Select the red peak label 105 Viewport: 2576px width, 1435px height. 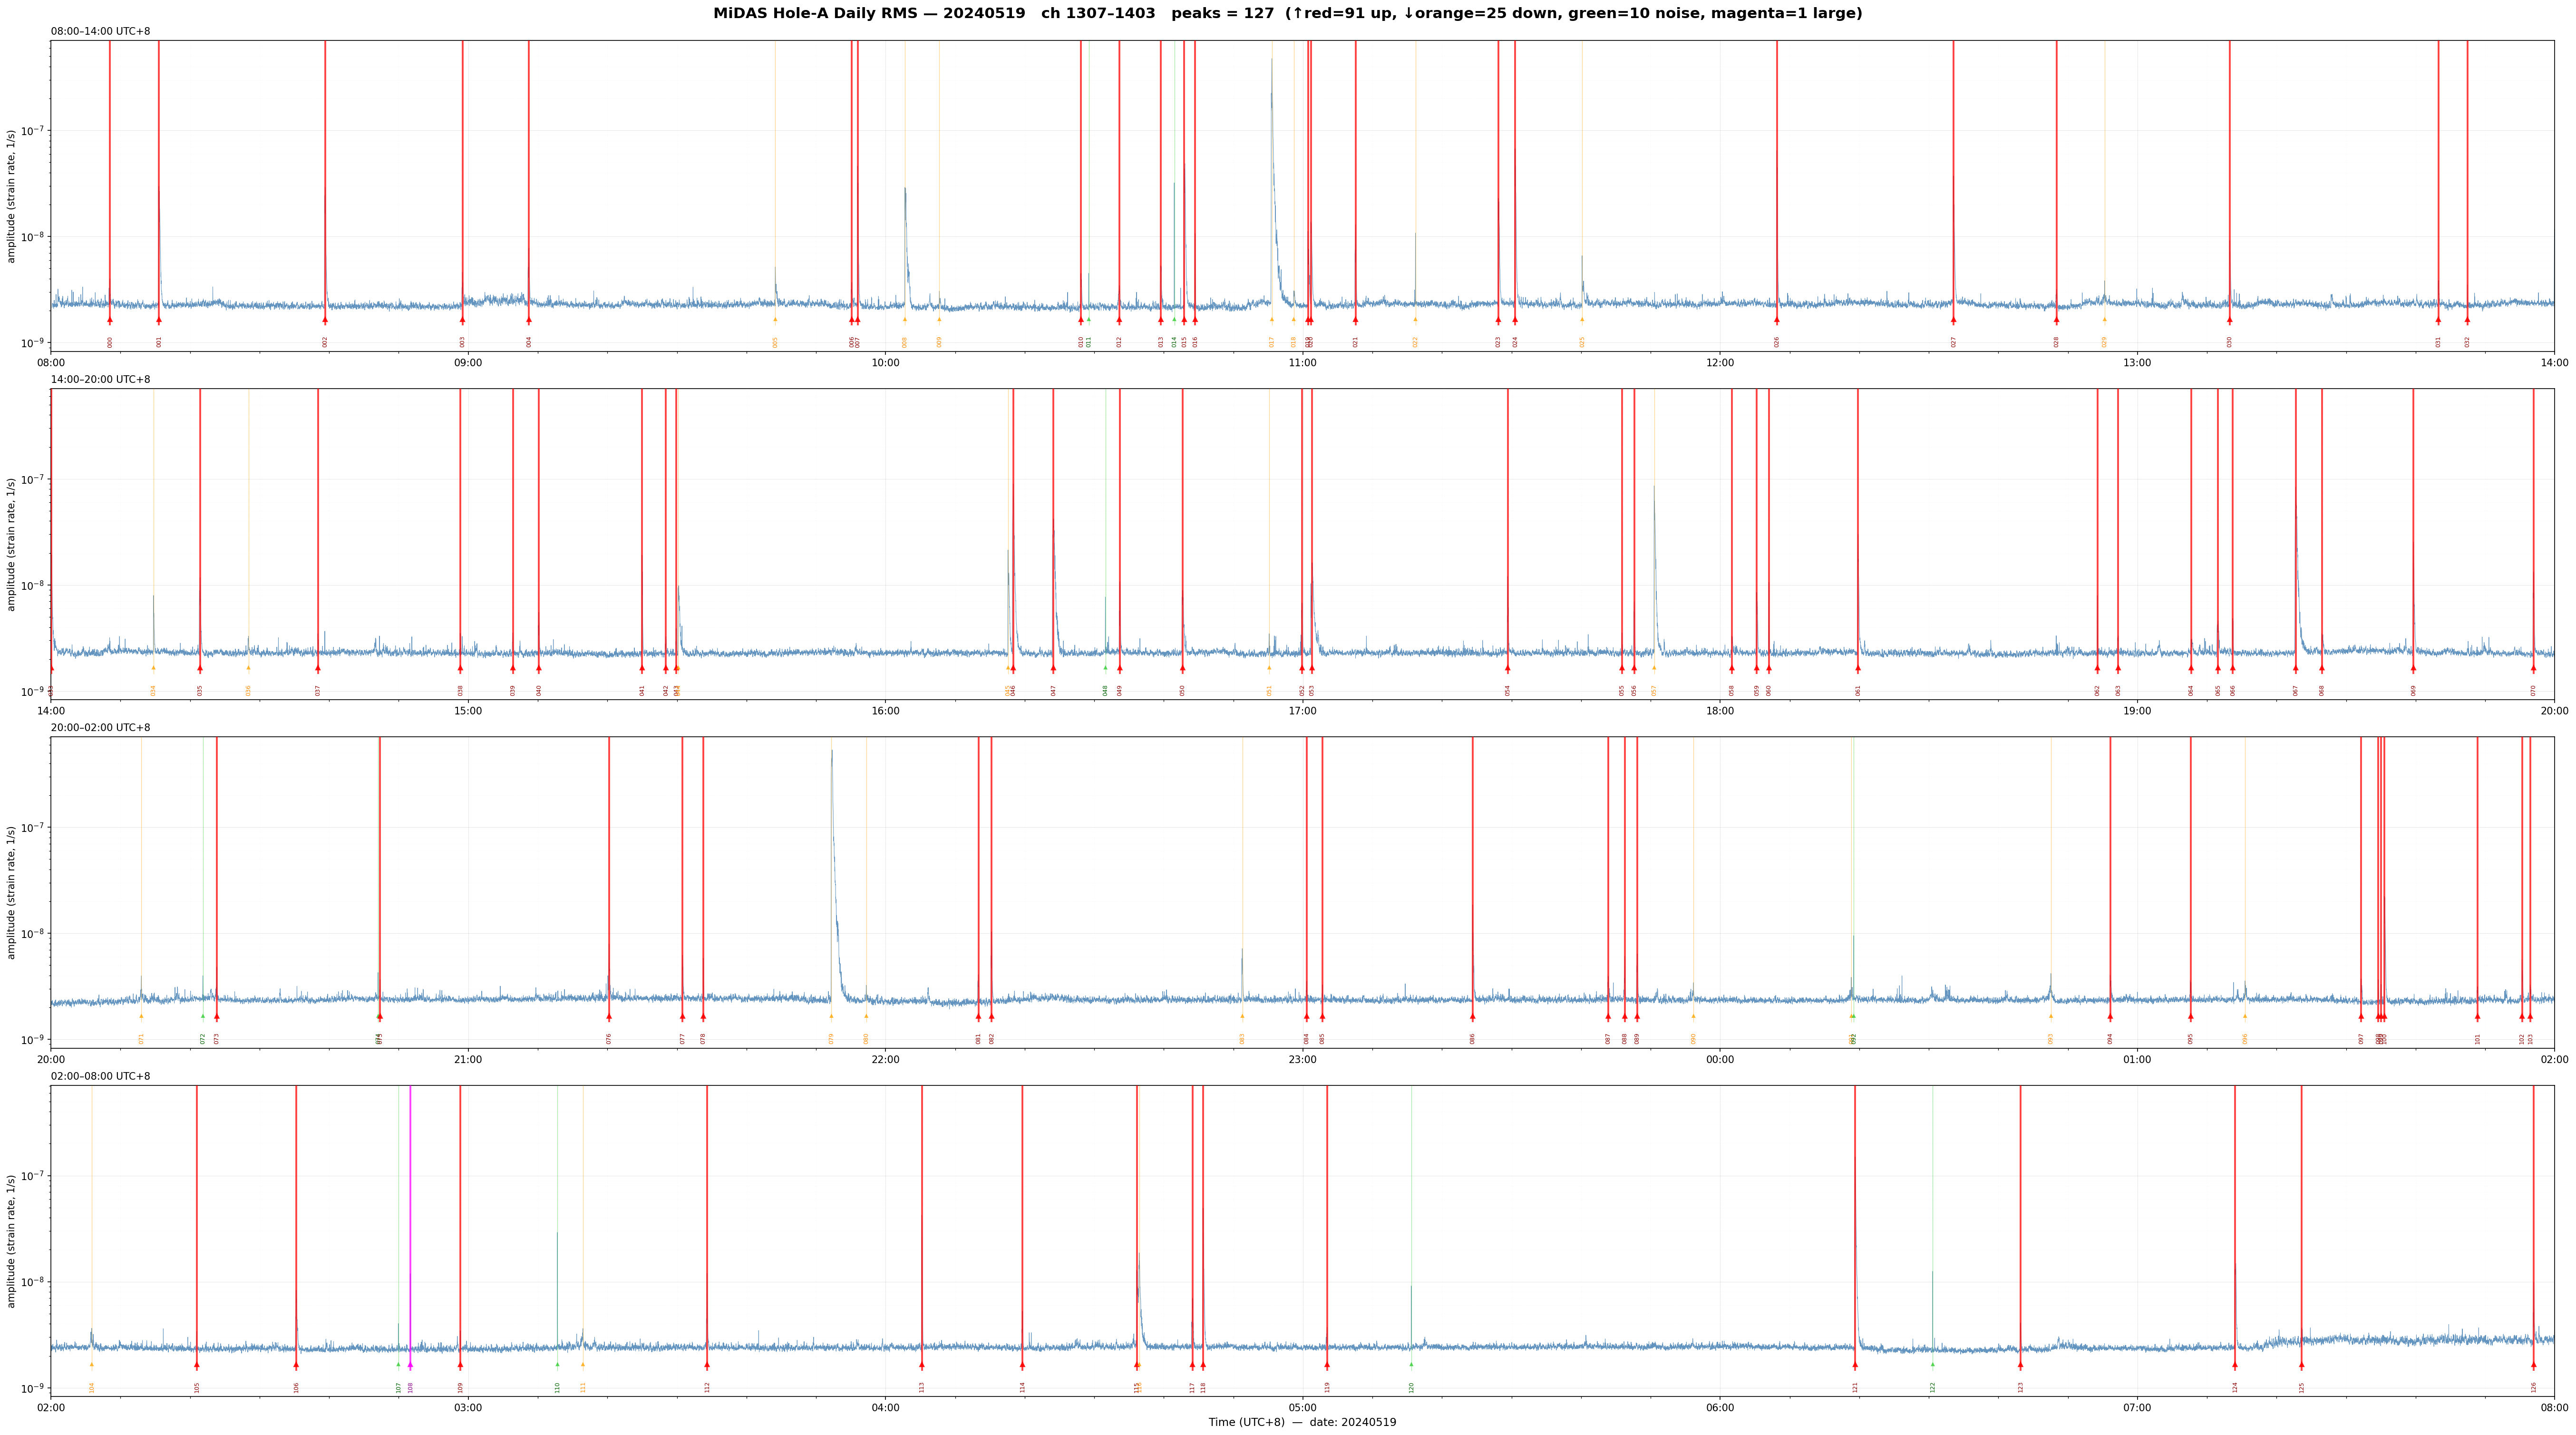point(197,1387)
